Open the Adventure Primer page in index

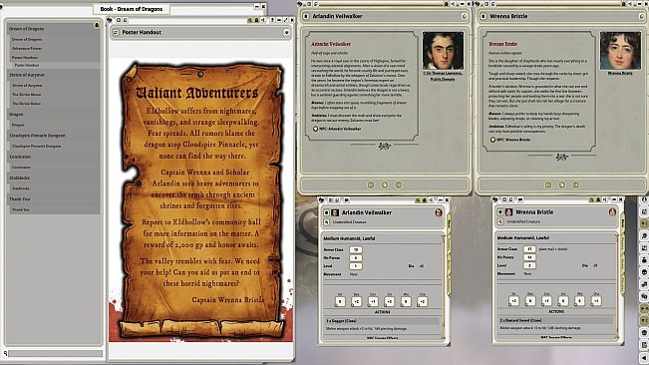(x=27, y=49)
